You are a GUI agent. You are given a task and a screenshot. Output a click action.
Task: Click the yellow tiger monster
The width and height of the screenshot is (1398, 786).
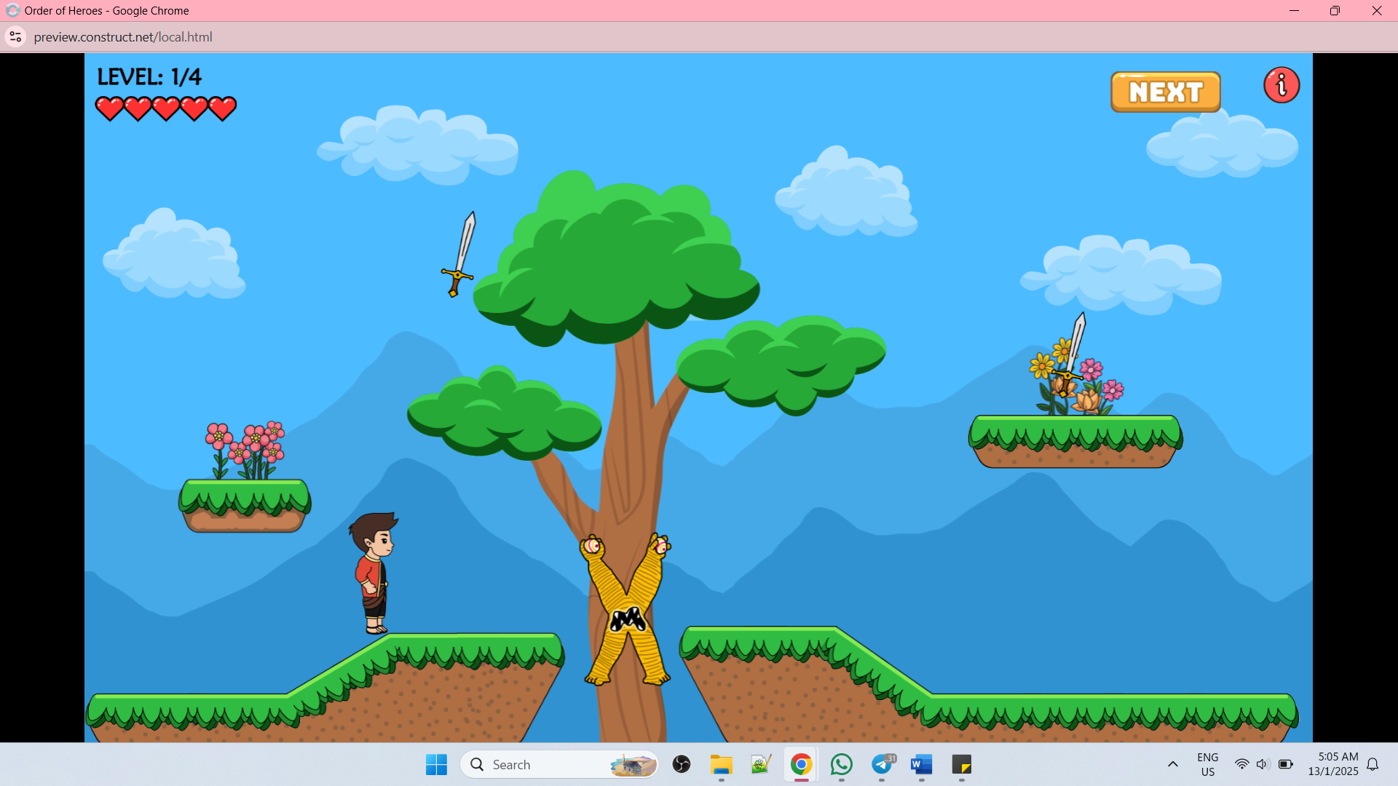click(x=626, y=609)
